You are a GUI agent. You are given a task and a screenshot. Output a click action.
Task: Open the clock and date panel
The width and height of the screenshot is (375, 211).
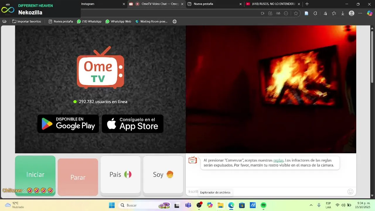pyautogui.click(x=362, y=205)
